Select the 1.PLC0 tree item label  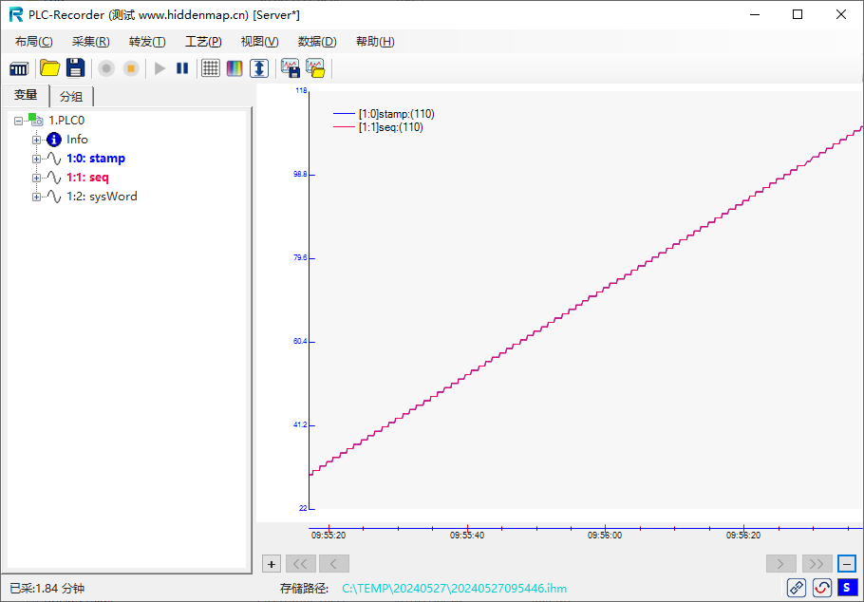[66, 121]
